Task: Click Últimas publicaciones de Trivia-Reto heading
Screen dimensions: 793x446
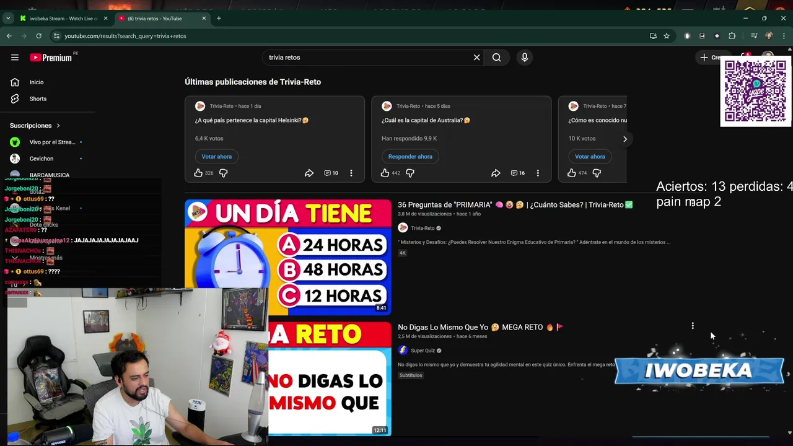Action: [253, 82]
